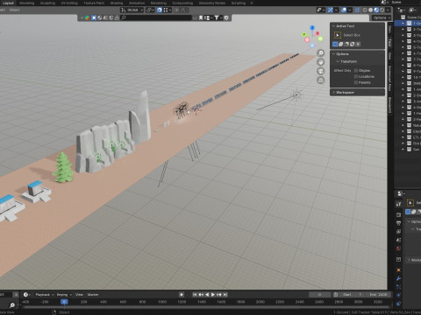Open the Render properties tab icon
421x315 pixels.
click(398, 214)
